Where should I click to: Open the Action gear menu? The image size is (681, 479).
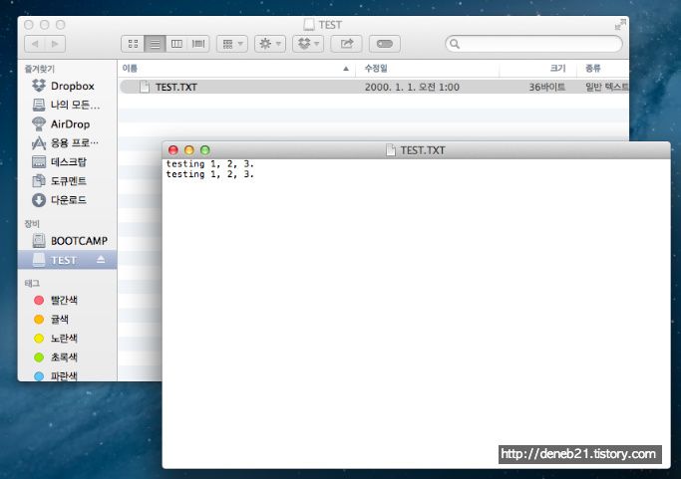tap(270, 44)
